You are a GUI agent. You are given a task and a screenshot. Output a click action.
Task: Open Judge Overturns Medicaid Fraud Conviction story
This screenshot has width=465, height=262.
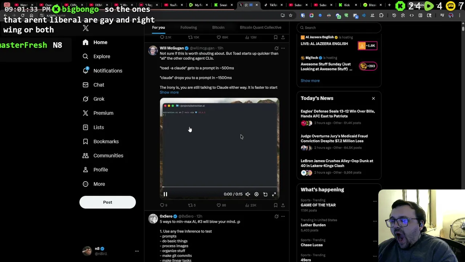(334, 138)
